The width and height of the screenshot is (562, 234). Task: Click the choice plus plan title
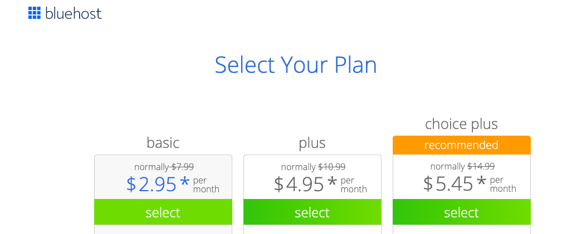point(462,124)
